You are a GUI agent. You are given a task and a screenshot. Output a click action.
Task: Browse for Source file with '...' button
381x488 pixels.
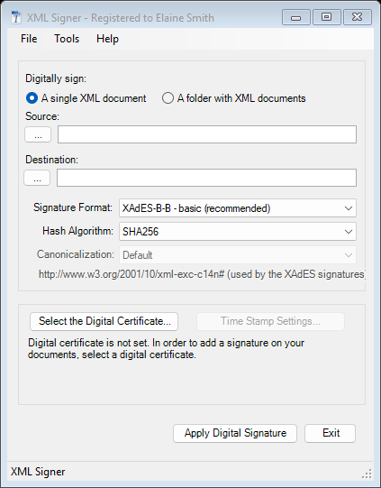(x=38, y=134)
